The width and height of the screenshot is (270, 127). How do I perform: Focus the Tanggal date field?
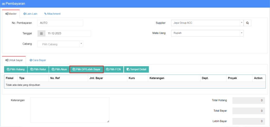[68, 33]
